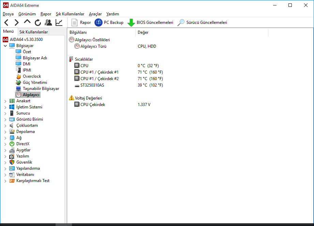Click the Çokluortam speaker icon
This screenshot has width=314, height=226.
pos(12,125)
